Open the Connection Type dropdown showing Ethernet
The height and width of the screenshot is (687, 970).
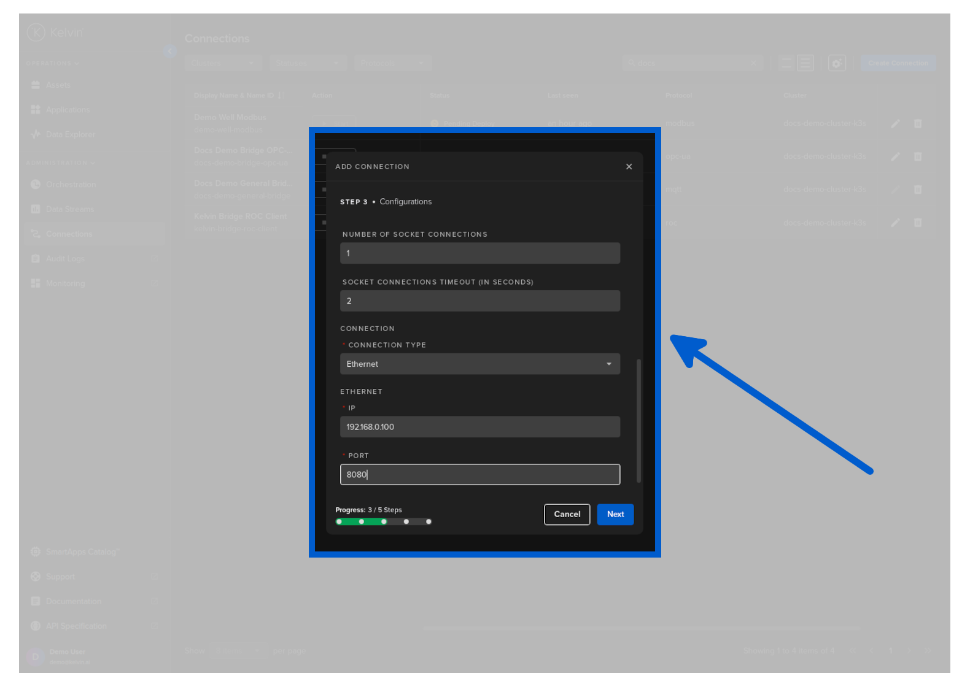point(479,364)
